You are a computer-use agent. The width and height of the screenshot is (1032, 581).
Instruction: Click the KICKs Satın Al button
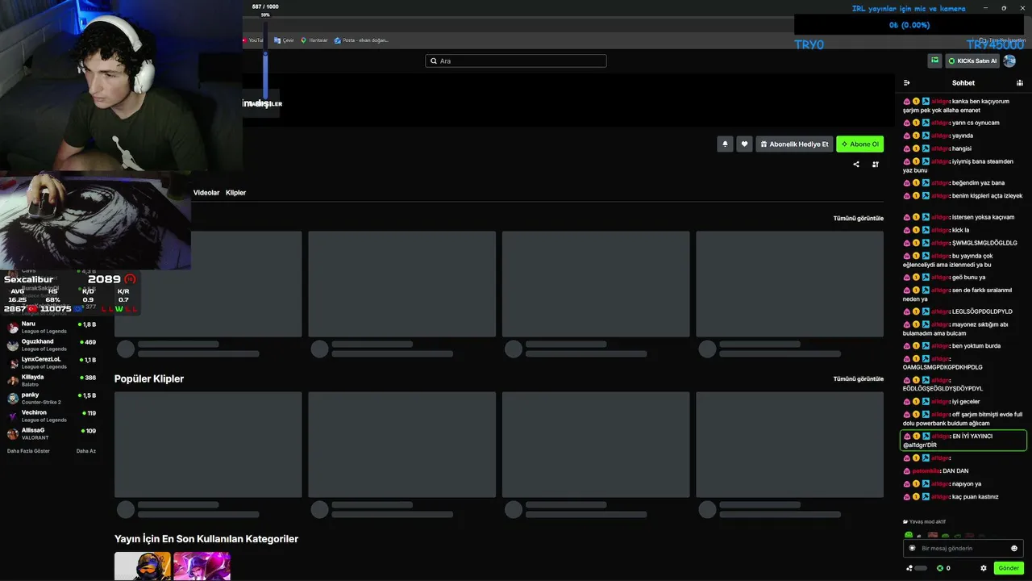[x=972, y=61]
